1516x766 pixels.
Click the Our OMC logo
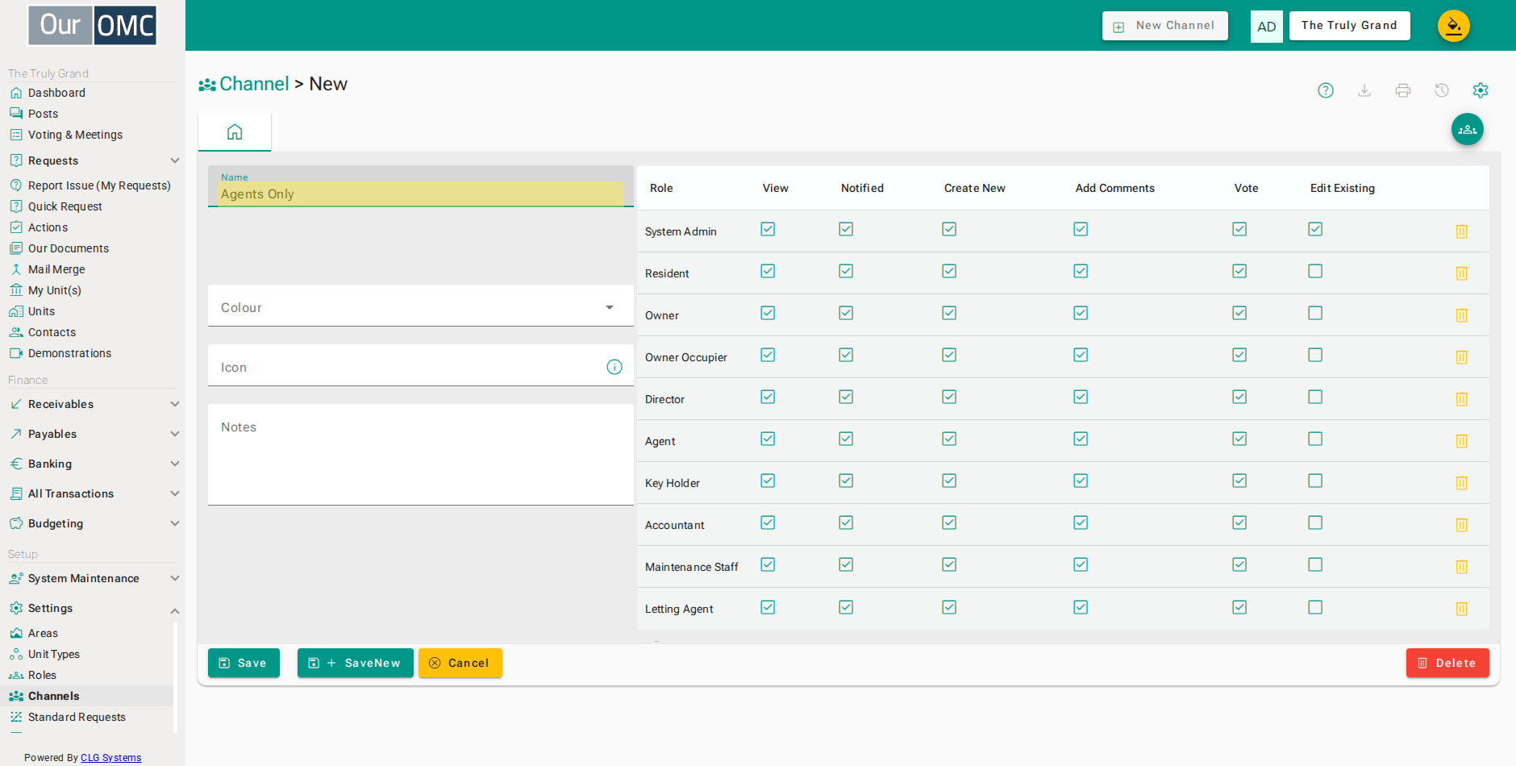(x=93, y=26)
